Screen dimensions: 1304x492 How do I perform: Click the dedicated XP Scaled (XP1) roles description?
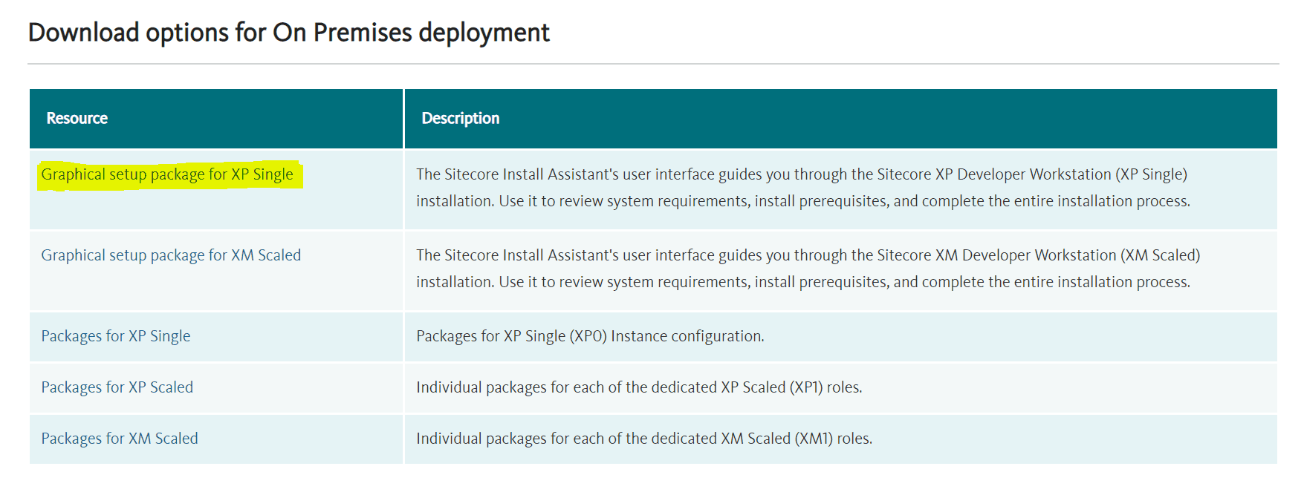tap(639, 387)
